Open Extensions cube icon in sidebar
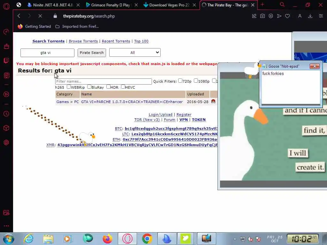Viewport: 327px width, 245px height. tap(6, 128)
